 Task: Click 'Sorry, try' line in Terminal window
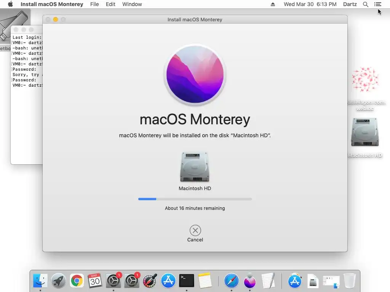[27, 75]
